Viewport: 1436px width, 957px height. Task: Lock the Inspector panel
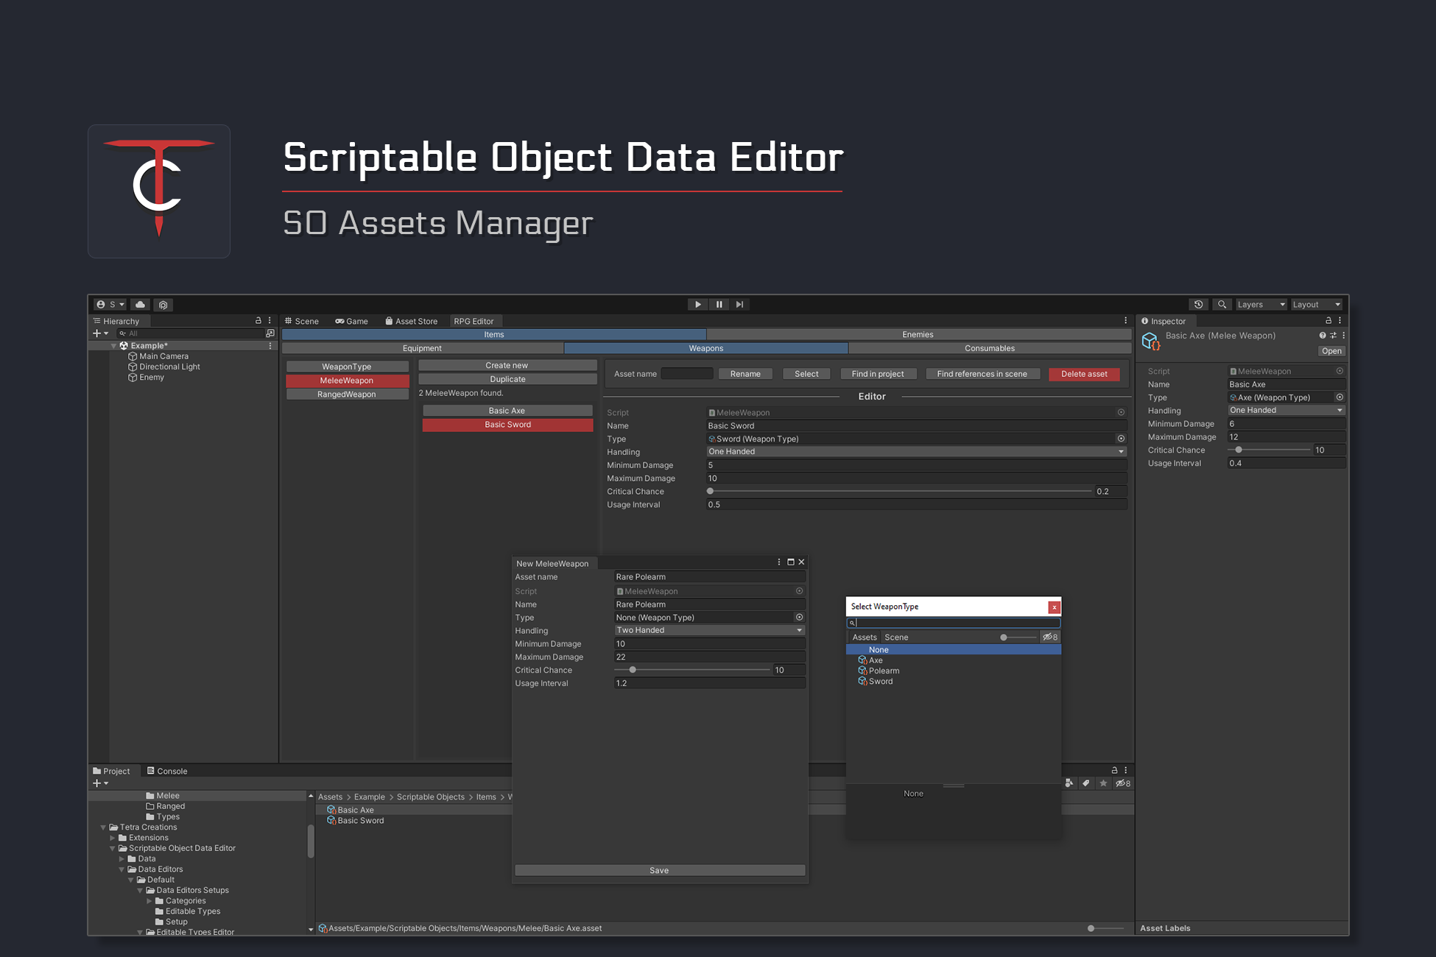point(1328,320)
